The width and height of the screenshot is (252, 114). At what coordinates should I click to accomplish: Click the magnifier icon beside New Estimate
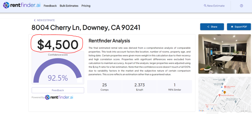click(x=205, y=6)
